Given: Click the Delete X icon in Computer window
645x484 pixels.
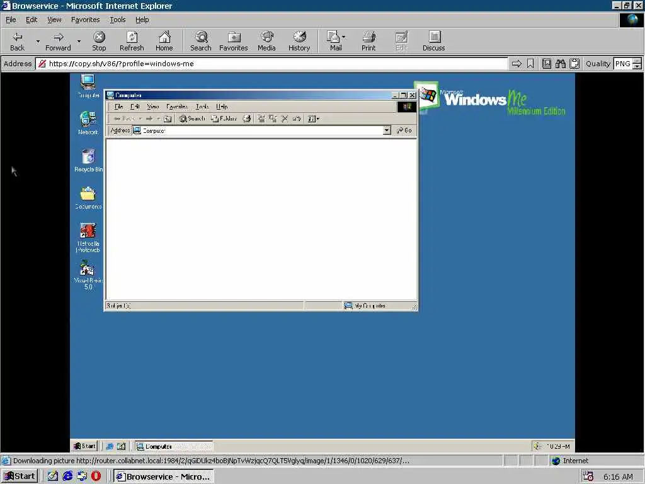Looking at the screenshot, I should coord(285,119).
